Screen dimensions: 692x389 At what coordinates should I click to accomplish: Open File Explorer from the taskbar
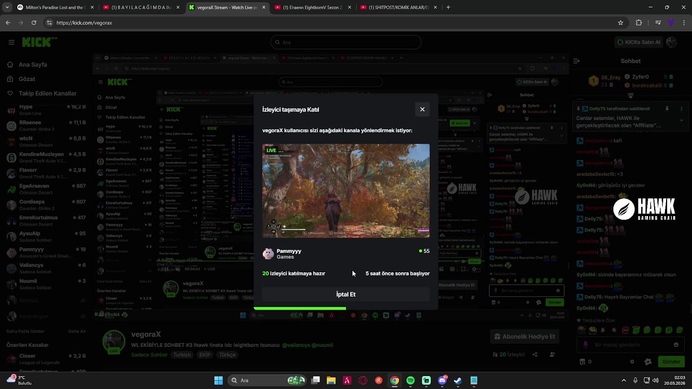click(331, 380)
